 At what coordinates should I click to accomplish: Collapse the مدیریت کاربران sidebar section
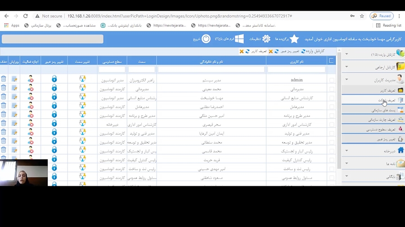coord(346,80)
